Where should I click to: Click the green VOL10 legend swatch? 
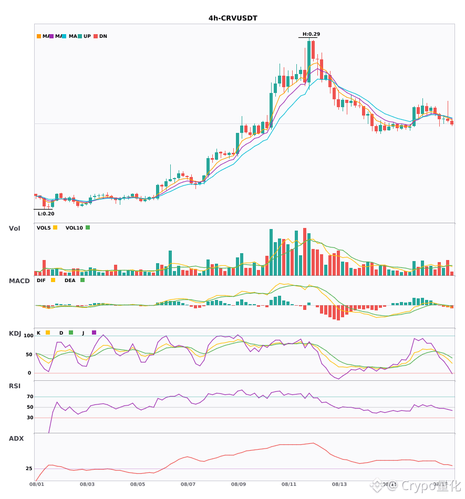(x=88, y=227)
